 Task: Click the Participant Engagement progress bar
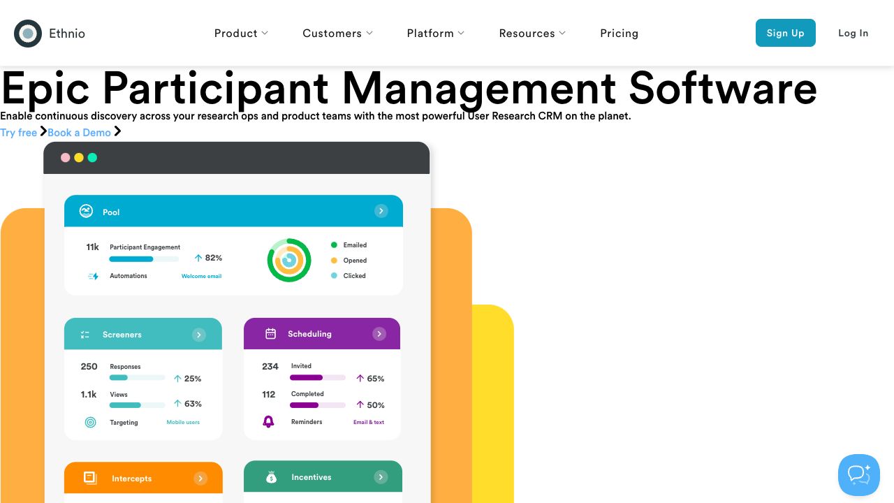144,259
